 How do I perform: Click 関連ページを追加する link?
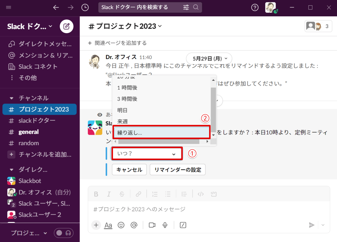click(x=117, y=43)
